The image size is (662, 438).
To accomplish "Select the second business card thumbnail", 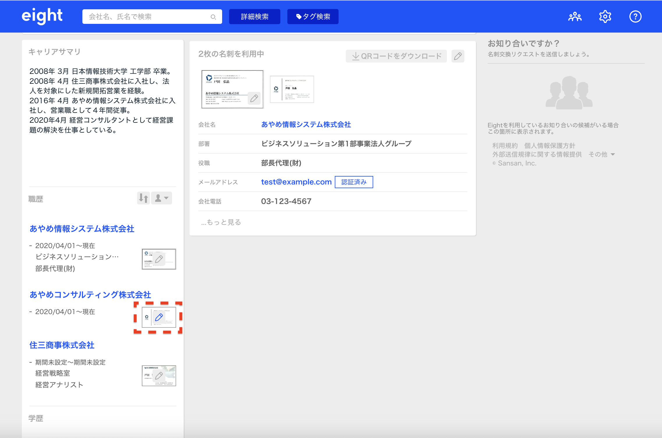I will point(292,89).
